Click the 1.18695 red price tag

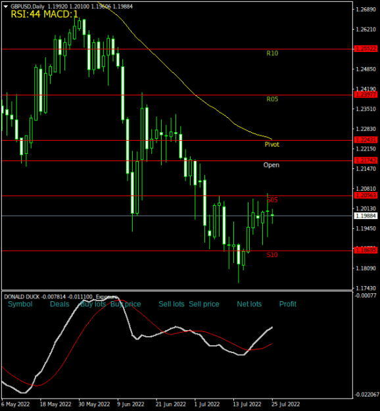coord(366,251)
